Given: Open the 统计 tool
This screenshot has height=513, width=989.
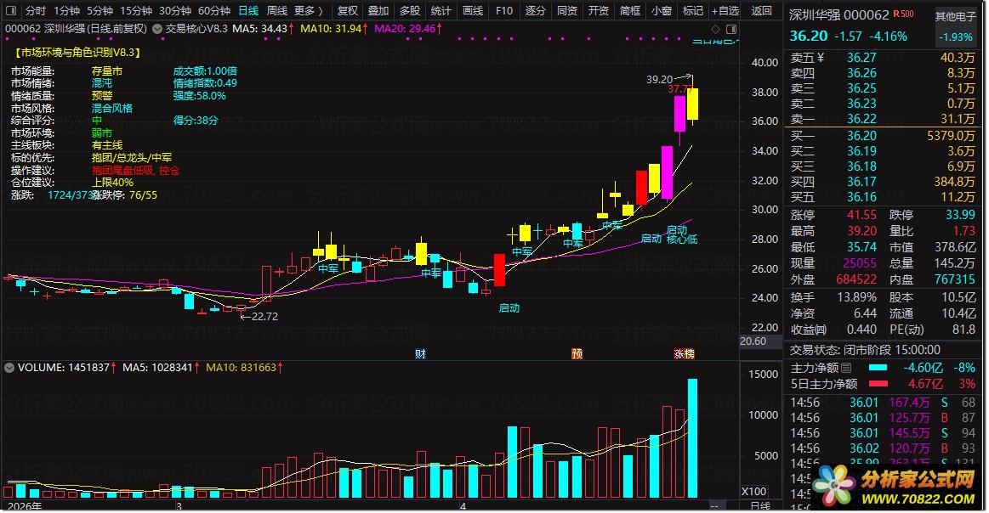Looking at the screenshot, I should [441, 11].
